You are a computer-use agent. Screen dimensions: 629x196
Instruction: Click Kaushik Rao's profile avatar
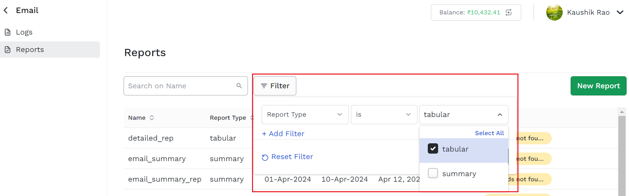click(554, 12)
